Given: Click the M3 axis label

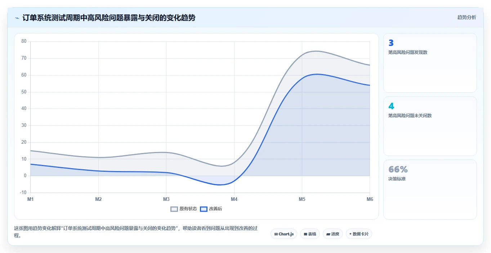Looking at the screenshot, I should [x=166, y=199].
